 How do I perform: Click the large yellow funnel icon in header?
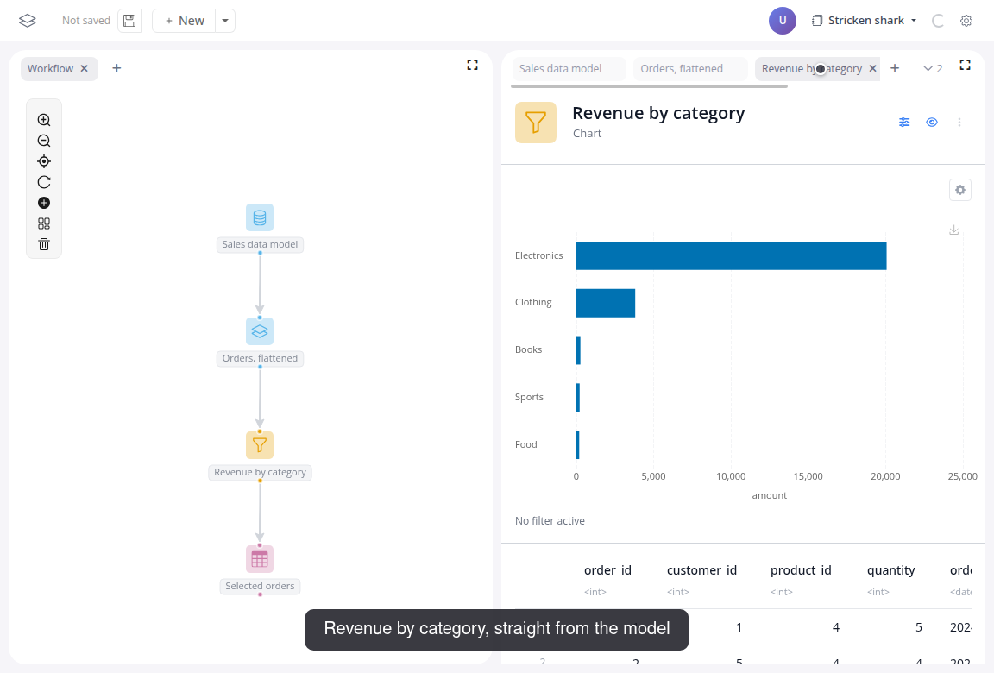point(536,123)
